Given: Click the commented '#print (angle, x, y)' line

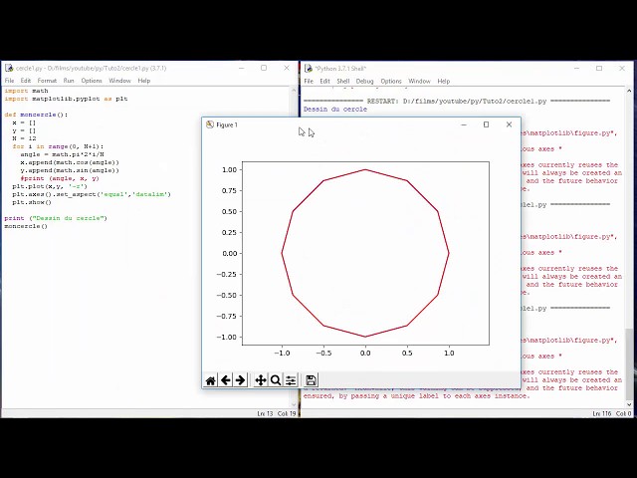Looking at the screenshot, I should [60, 178].
